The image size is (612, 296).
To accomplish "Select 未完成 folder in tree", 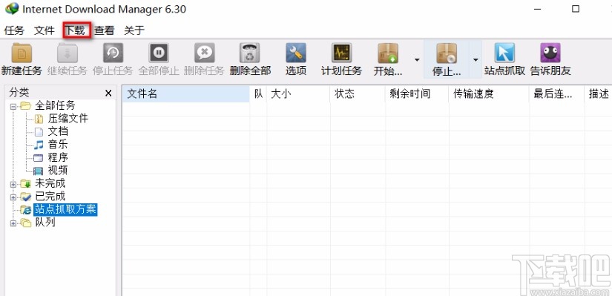I will [50, 183].
